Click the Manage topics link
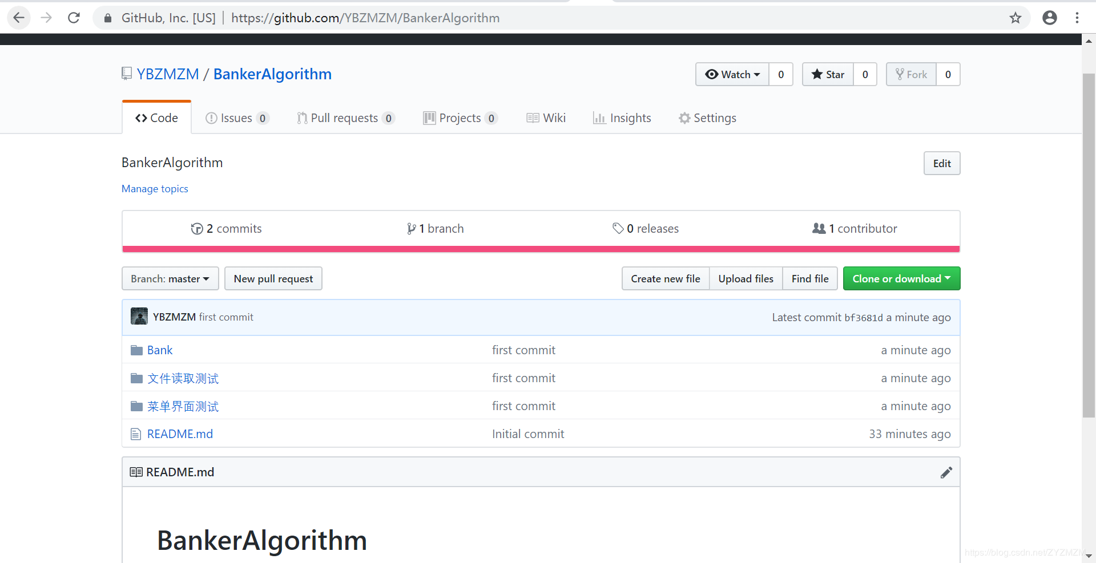The image size is (1096, 563). pos(155,189)
